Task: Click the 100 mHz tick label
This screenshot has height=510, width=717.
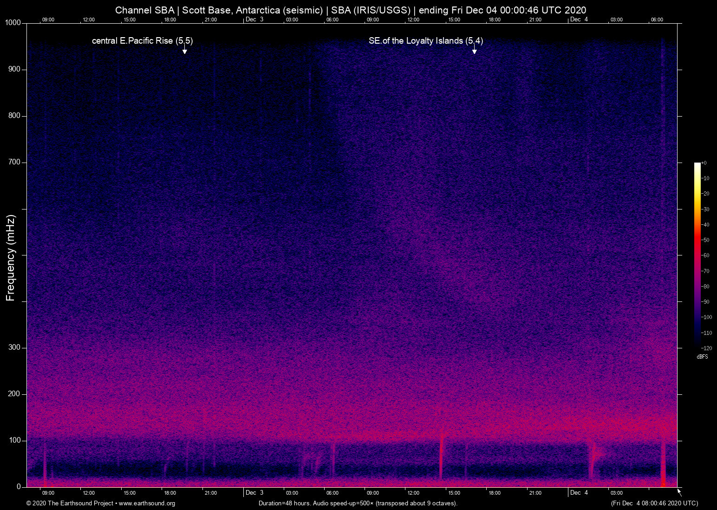Action: click(14, 440)
